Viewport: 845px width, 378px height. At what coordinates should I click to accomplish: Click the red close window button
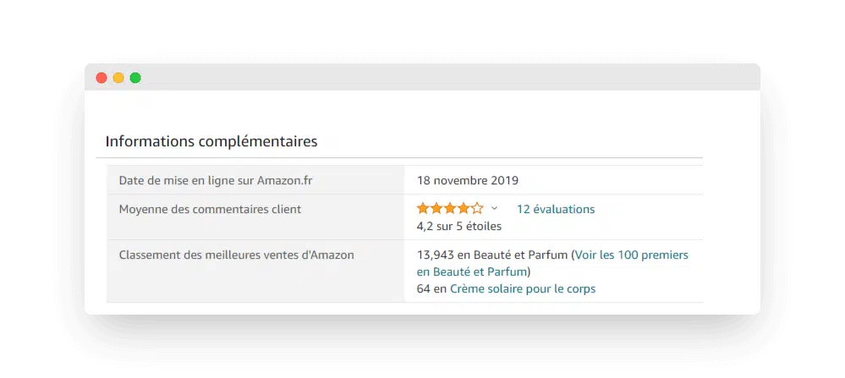(102, 78)
